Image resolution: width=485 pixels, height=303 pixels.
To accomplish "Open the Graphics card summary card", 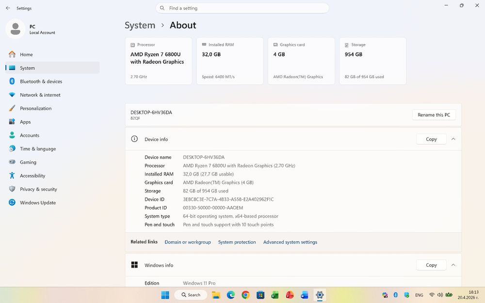I will 301,61.
